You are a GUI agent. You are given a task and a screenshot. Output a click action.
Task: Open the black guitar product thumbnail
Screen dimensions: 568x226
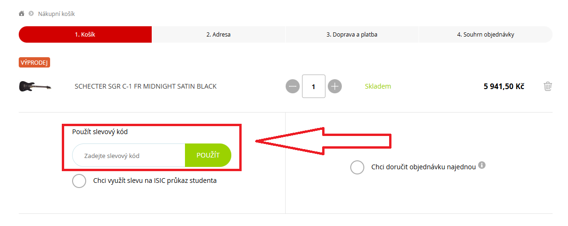(35, 86)
